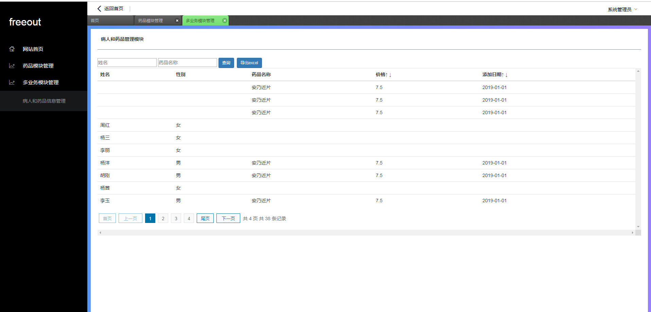Image resolution: width=651 pixels, height=312 pixels.
Task: Click the 首页 pagination button
Action: tap(107, 218)
